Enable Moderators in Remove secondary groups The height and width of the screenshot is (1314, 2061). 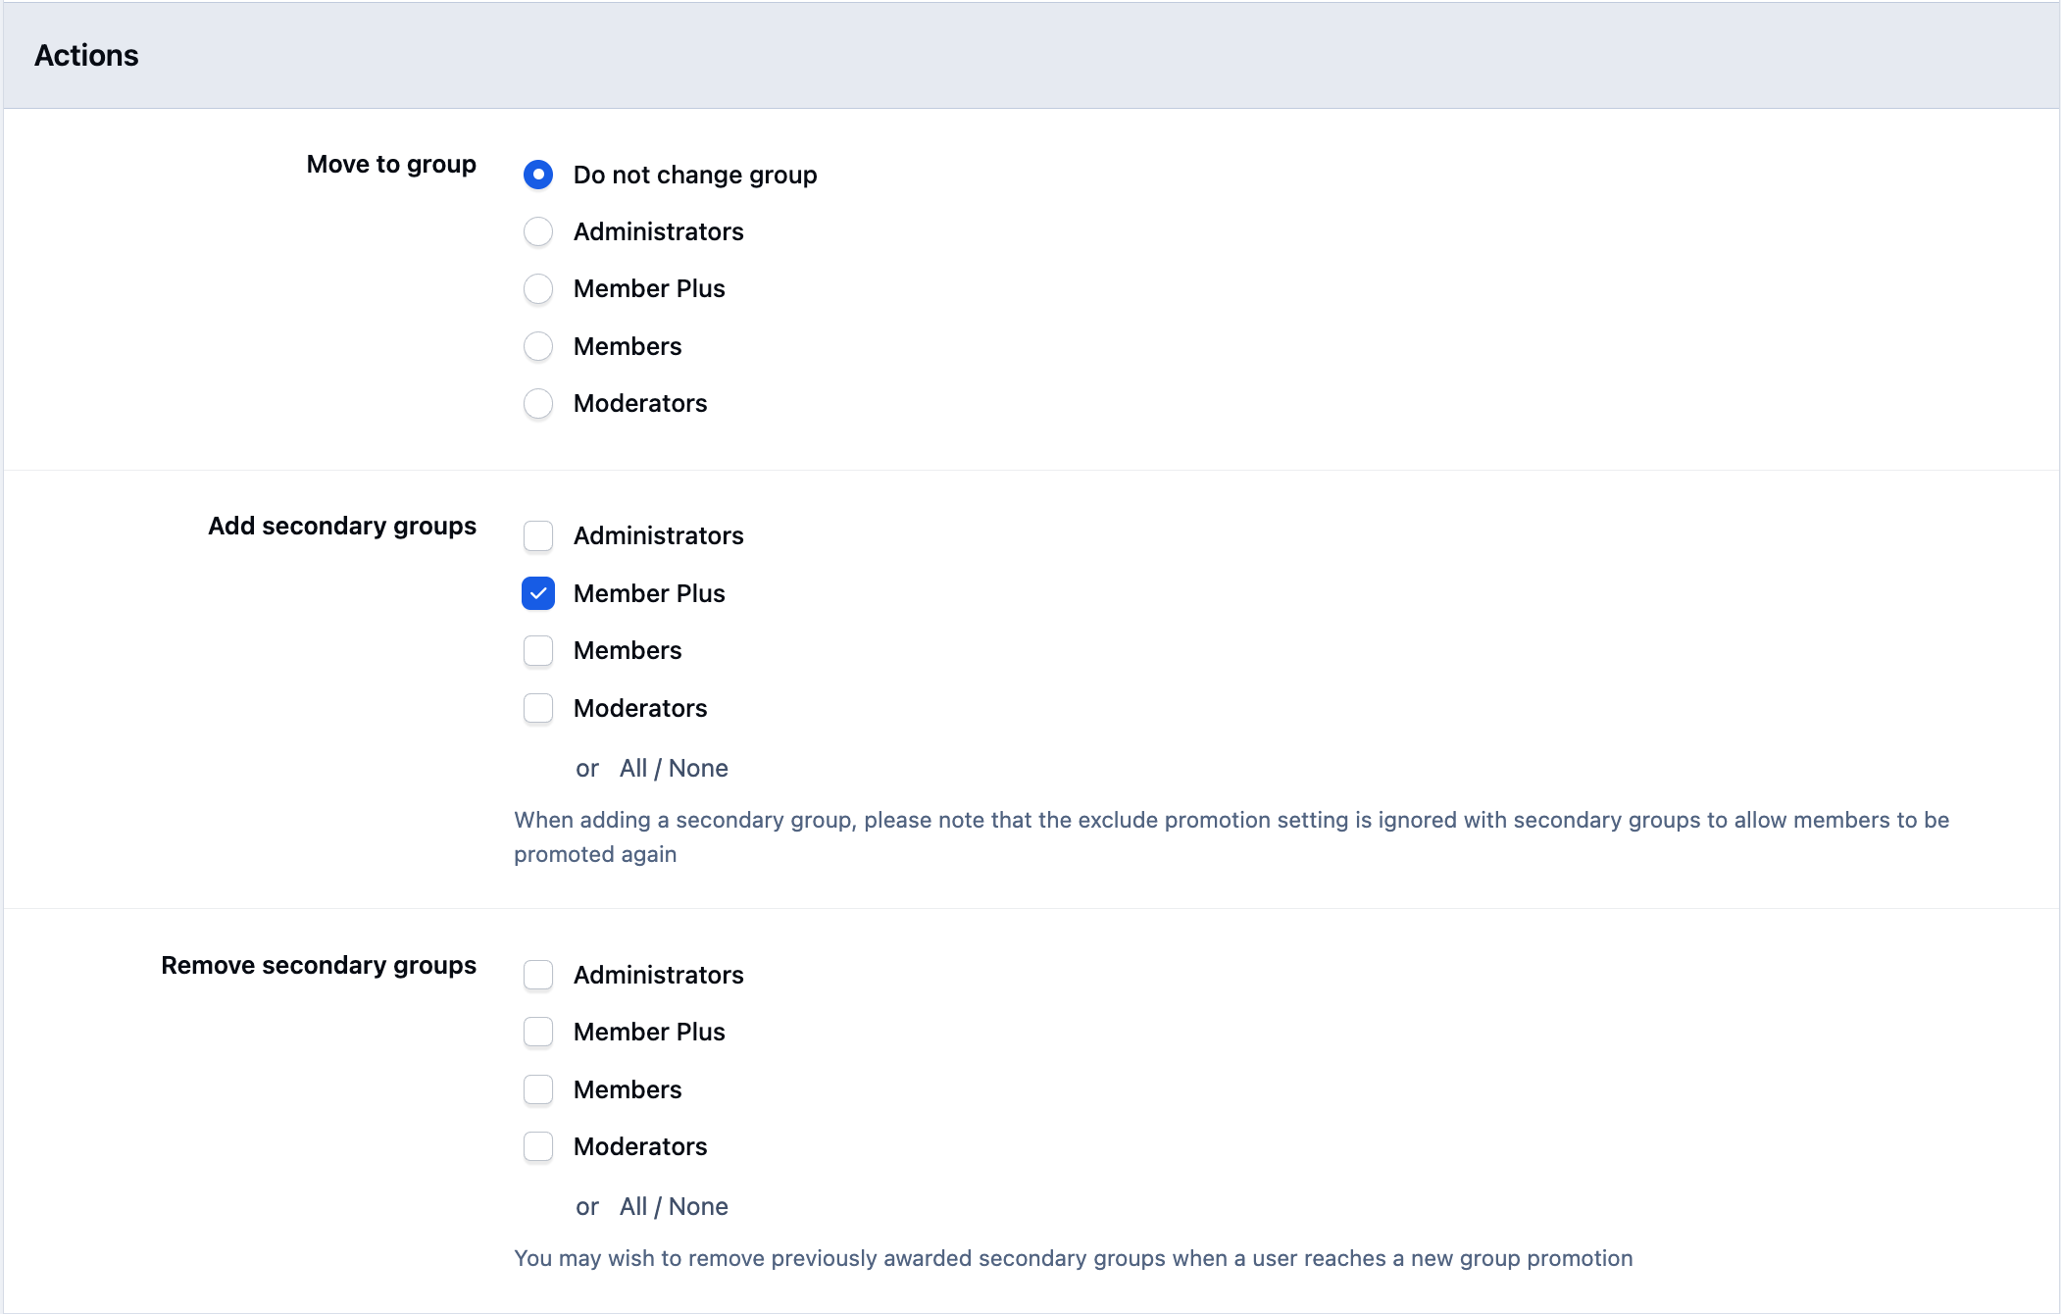538,1146
